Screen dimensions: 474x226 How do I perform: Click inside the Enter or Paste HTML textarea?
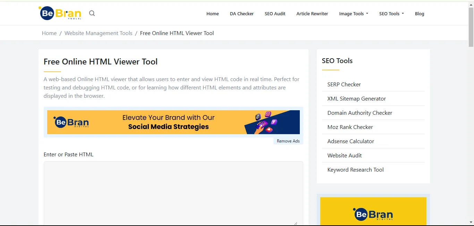173,193
